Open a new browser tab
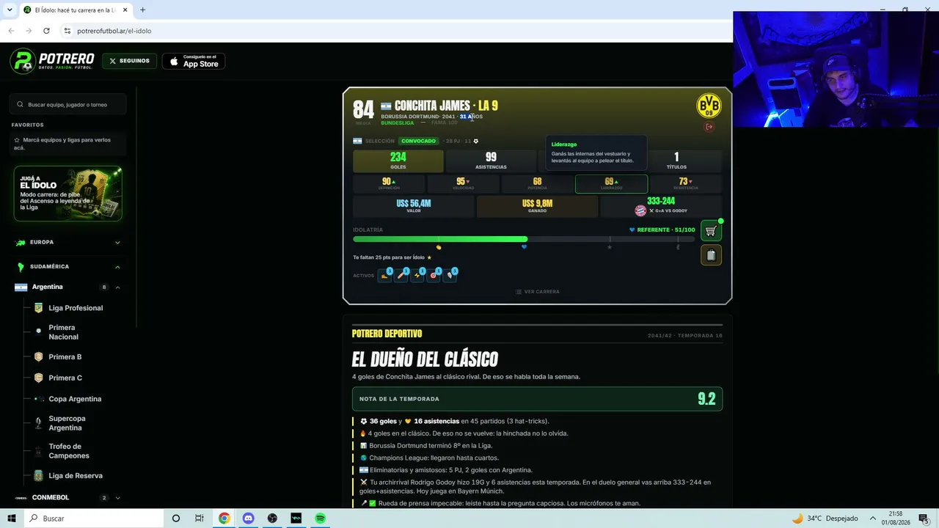This screenshot has width=939, height=528. pos(142,10)
